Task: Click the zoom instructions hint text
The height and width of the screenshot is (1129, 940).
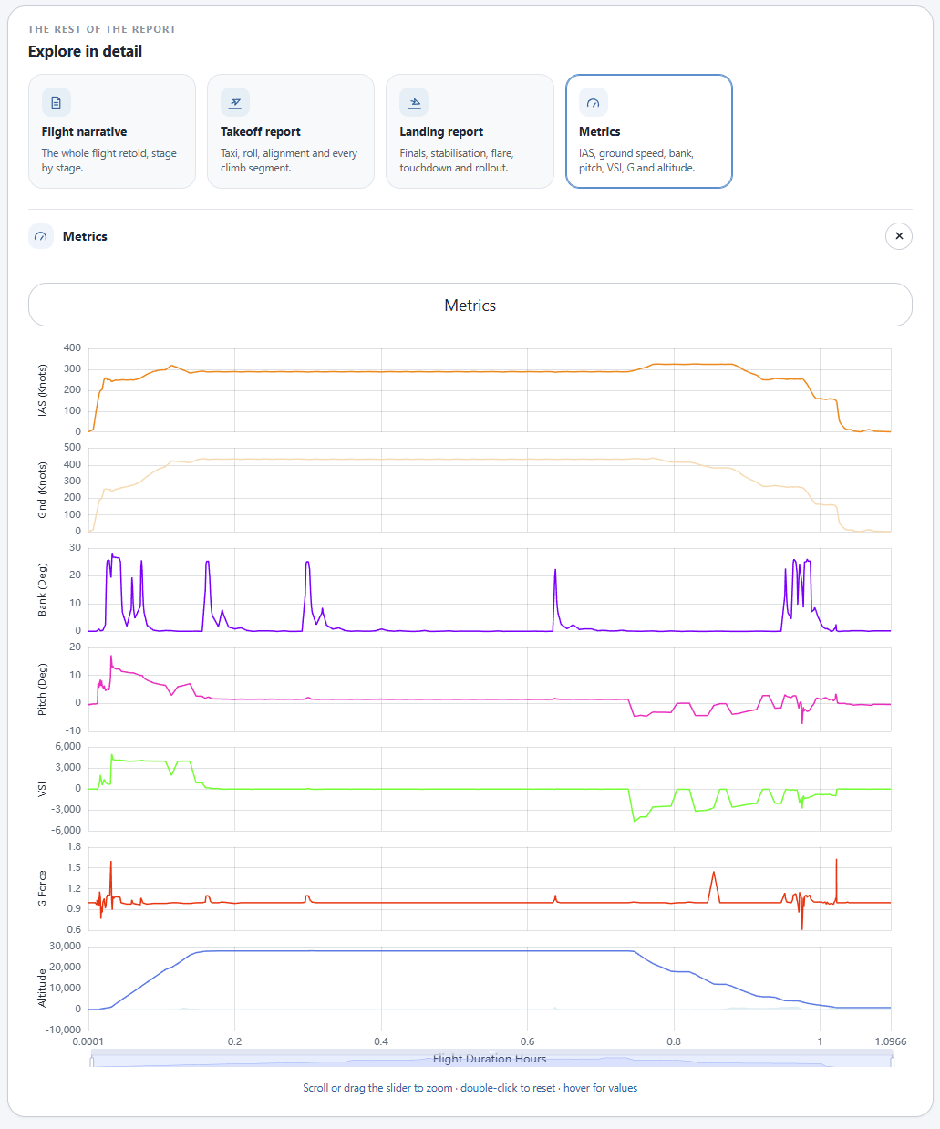Action: click(470, 1088)
